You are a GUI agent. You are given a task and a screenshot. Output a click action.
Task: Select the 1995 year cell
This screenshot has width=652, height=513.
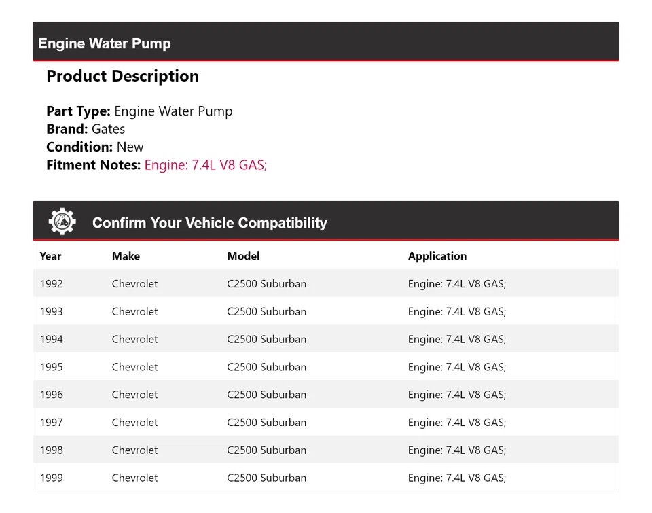tap(51, 367)
